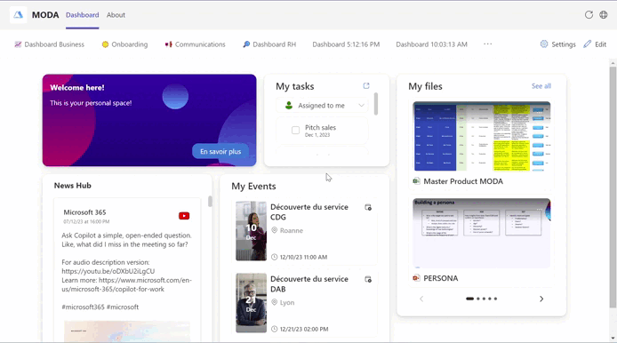Click the Settings button label
The height and width of the screenshot is (343, 617).
[x=564, y=44]
